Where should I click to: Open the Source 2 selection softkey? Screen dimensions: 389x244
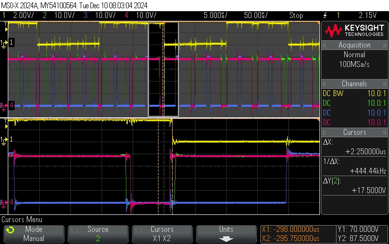click(98, 234)
